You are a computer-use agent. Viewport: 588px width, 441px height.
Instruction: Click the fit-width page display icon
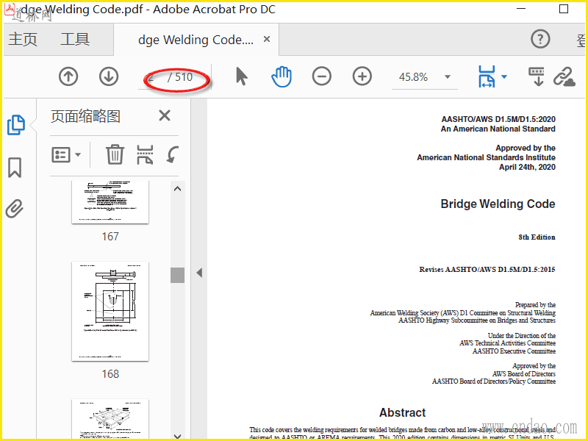point(487,76)
